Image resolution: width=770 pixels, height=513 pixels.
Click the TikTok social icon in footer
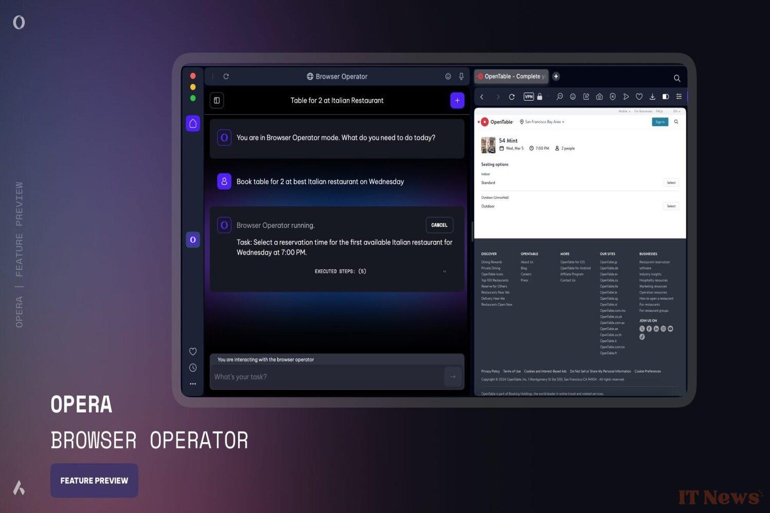pos(642,337)
